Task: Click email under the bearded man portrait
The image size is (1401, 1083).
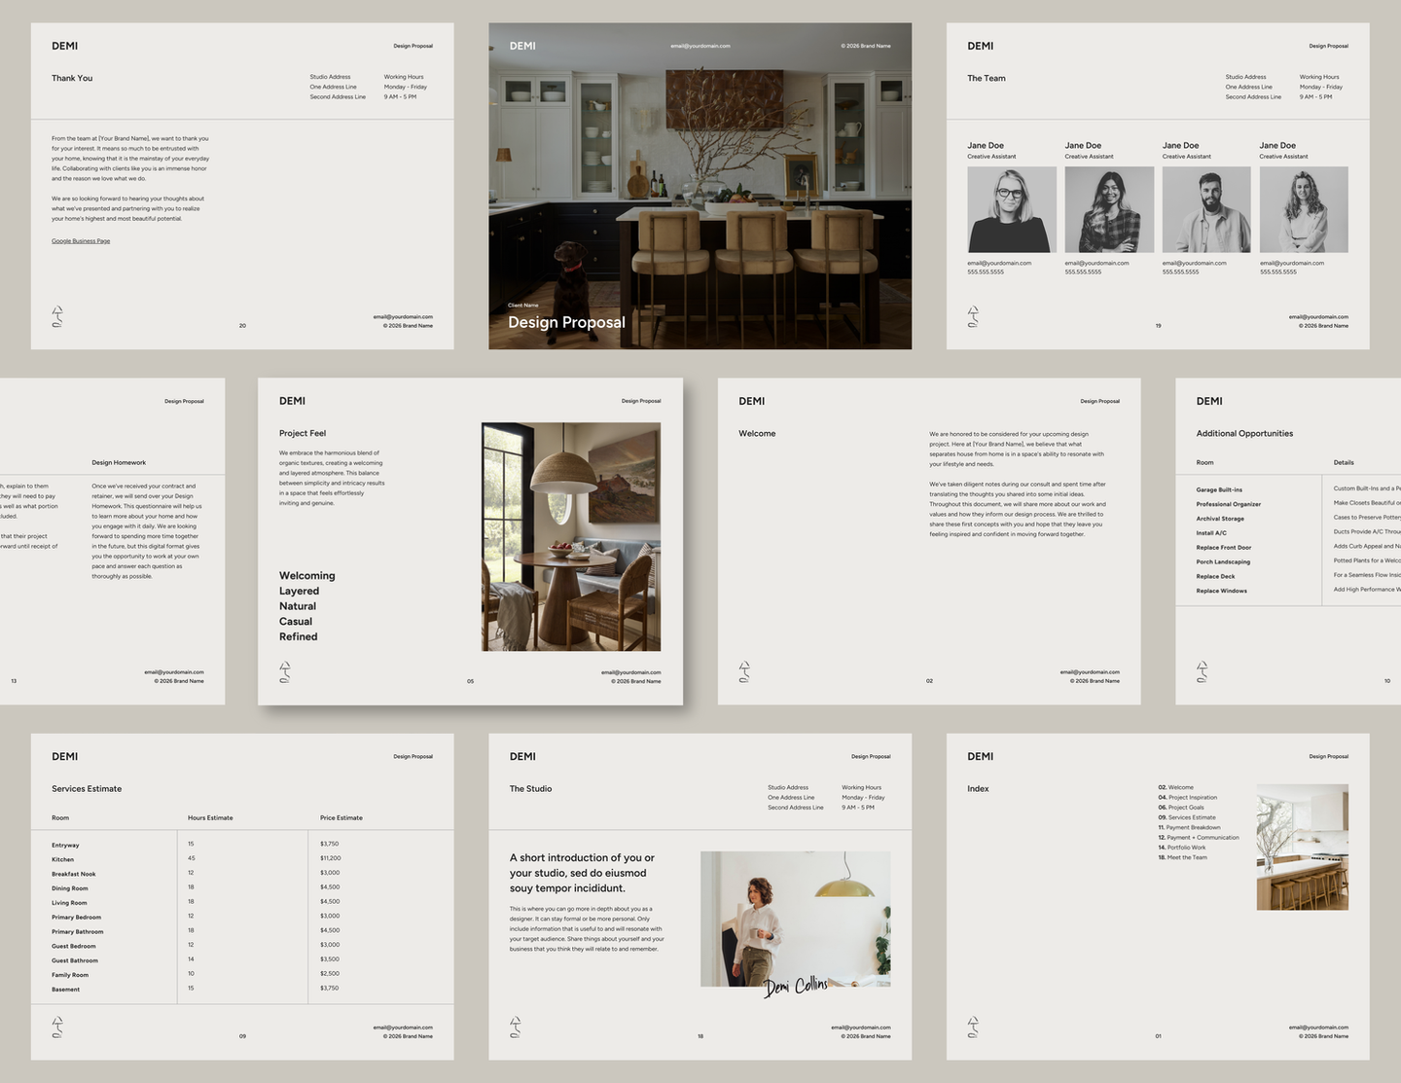Action: coord(1194,263)
